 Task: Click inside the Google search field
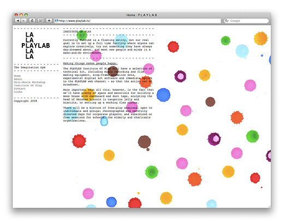click(x=246, y=21)
